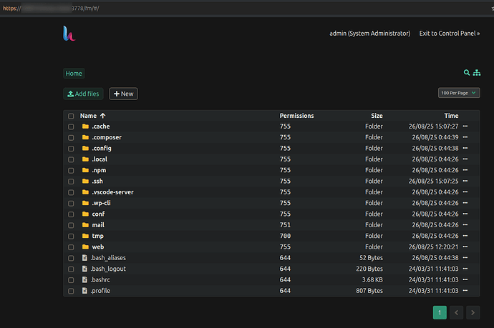Tick the tmp folder checkbox
The height and width of the screenshot is (328, 494).
pyautogui.click(x=71, y=237)
